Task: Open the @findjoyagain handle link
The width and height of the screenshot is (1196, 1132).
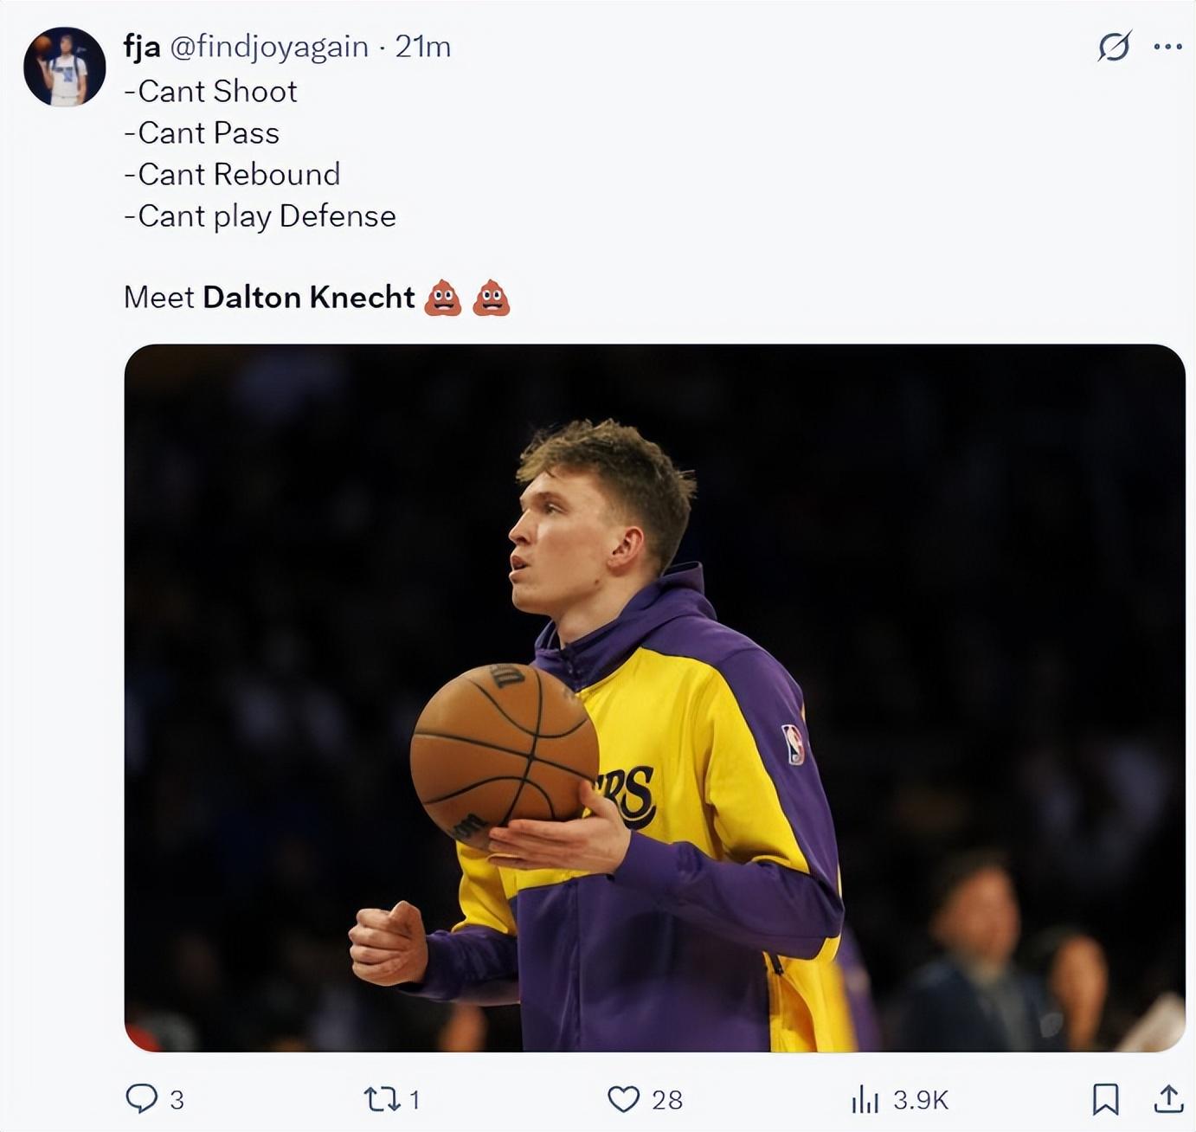Action: pyautogui.click(x=269, y=47)
